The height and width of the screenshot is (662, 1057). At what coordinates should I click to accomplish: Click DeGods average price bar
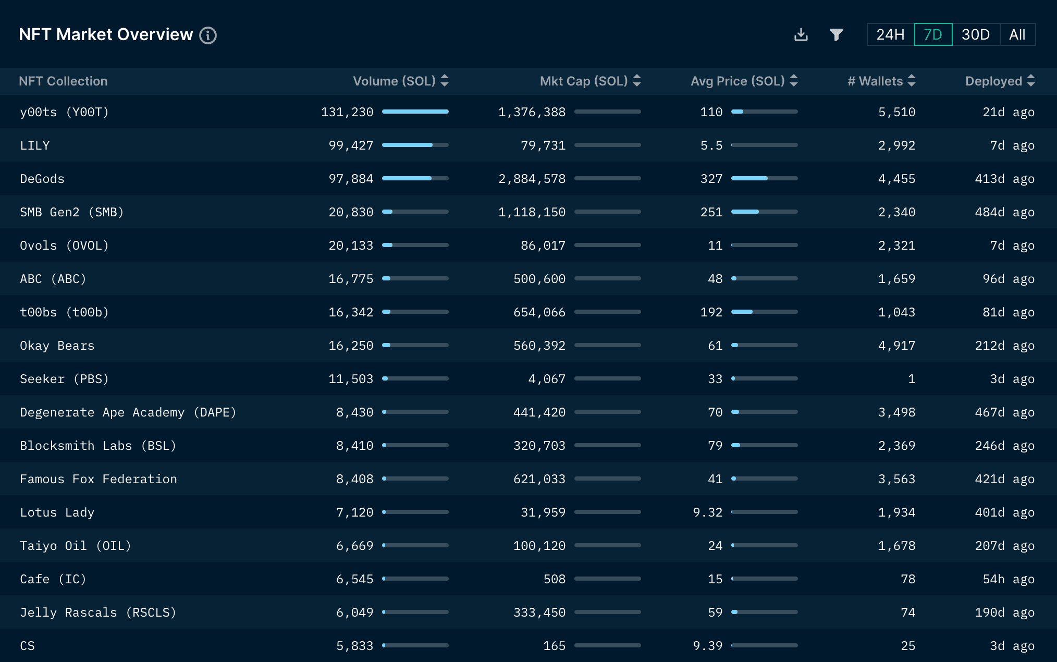tap(764, 178)
